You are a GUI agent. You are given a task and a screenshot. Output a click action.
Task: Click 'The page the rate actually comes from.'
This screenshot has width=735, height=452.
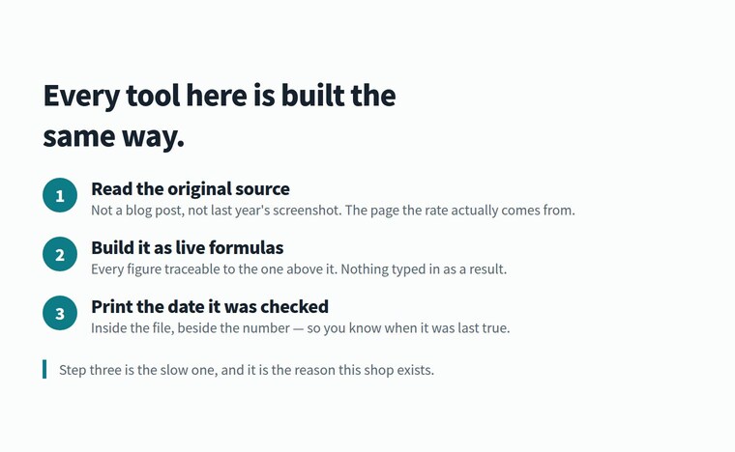(459, 211)
